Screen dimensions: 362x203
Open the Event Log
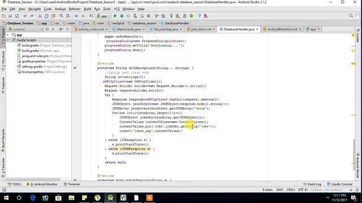point(312,184)
